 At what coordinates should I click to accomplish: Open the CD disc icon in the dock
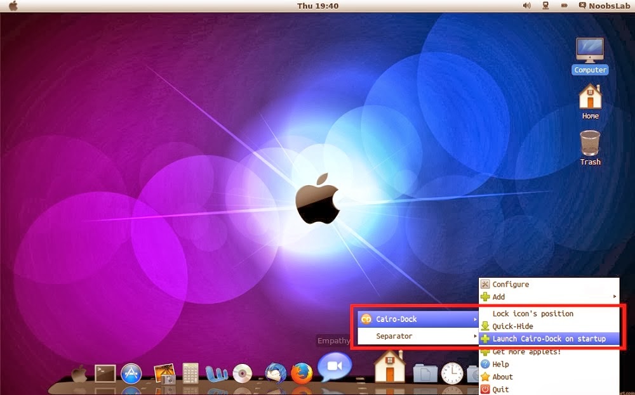point(242,373)
